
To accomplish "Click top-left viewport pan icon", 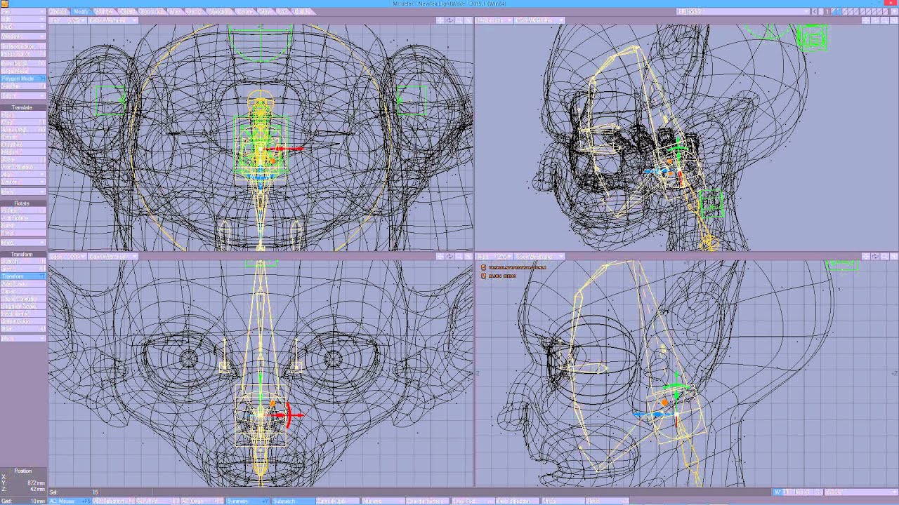I will coord(440,20).
